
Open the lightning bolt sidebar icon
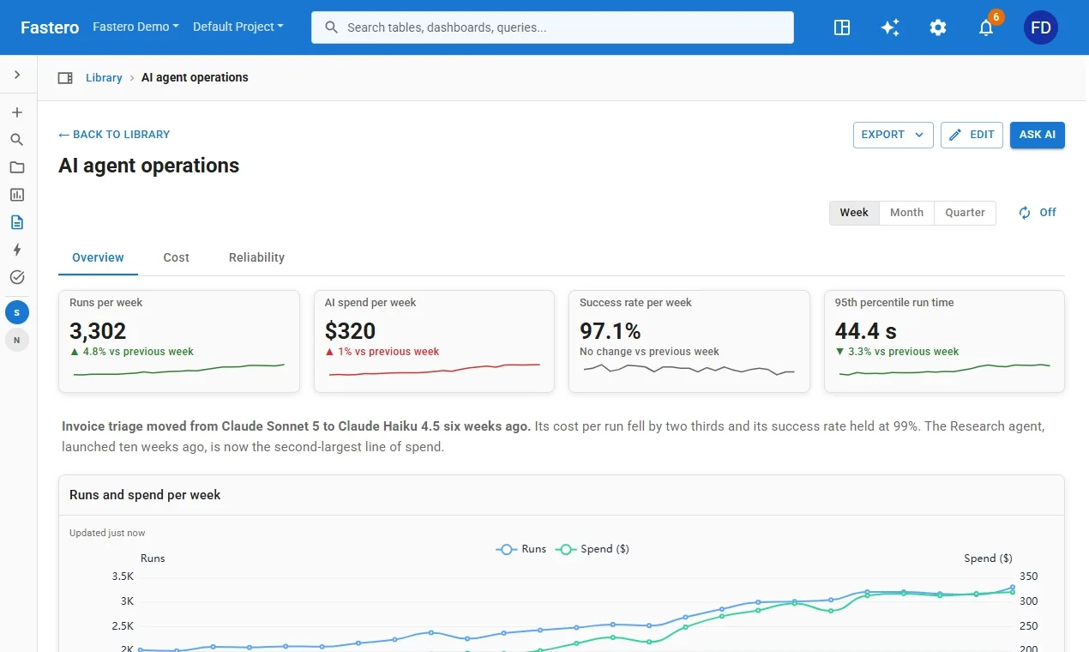tap(17, 250)
